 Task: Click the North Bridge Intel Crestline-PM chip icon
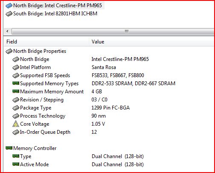tap(9, 6)
